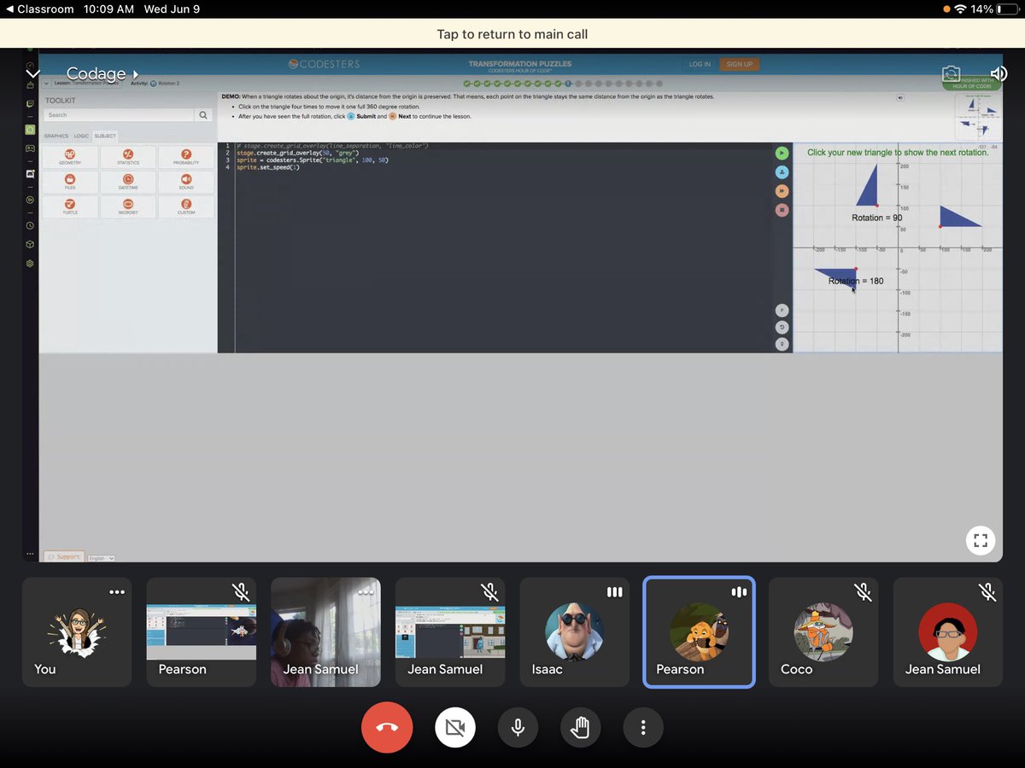Click the grey lightbulb hint button
Image resolution: width=1025 pixels, height=768 pixels.
[x=782, y=344]
